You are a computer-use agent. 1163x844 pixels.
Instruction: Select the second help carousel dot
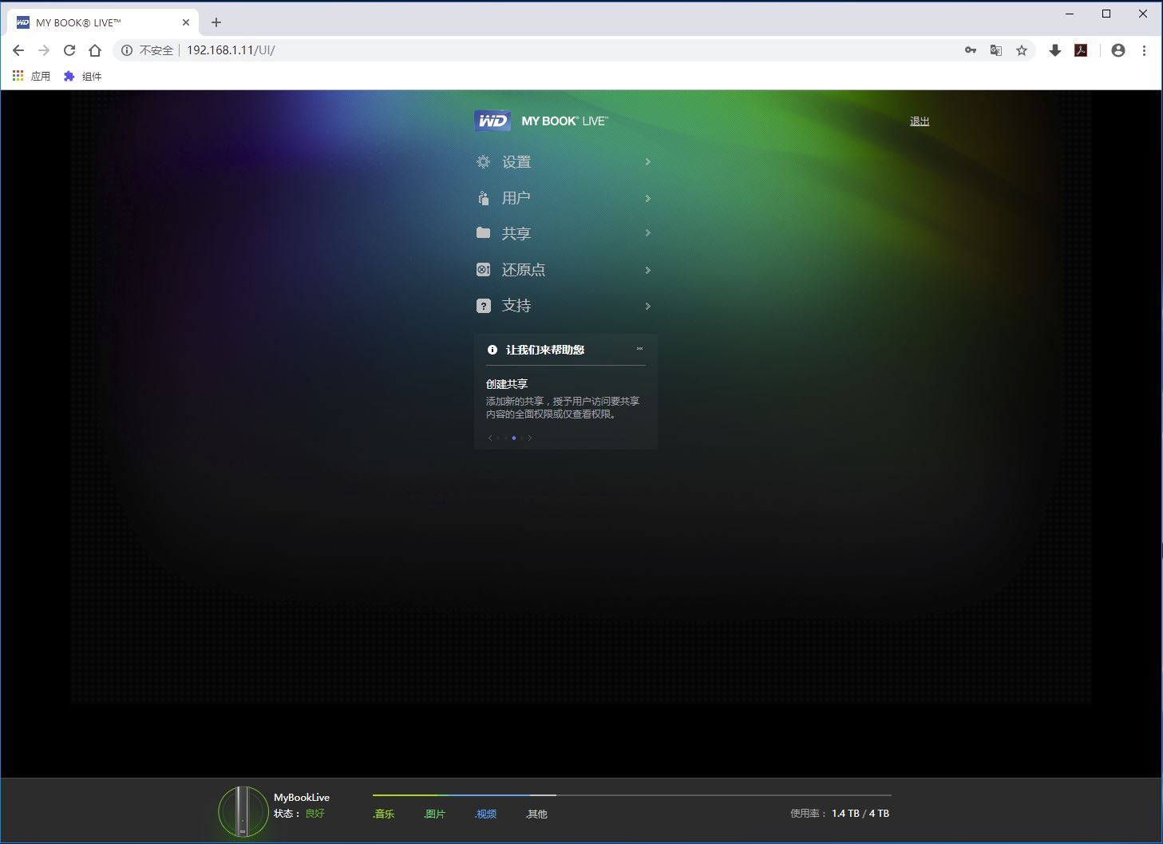506,438
